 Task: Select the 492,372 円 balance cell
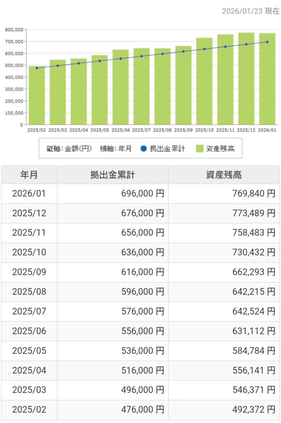224,410
